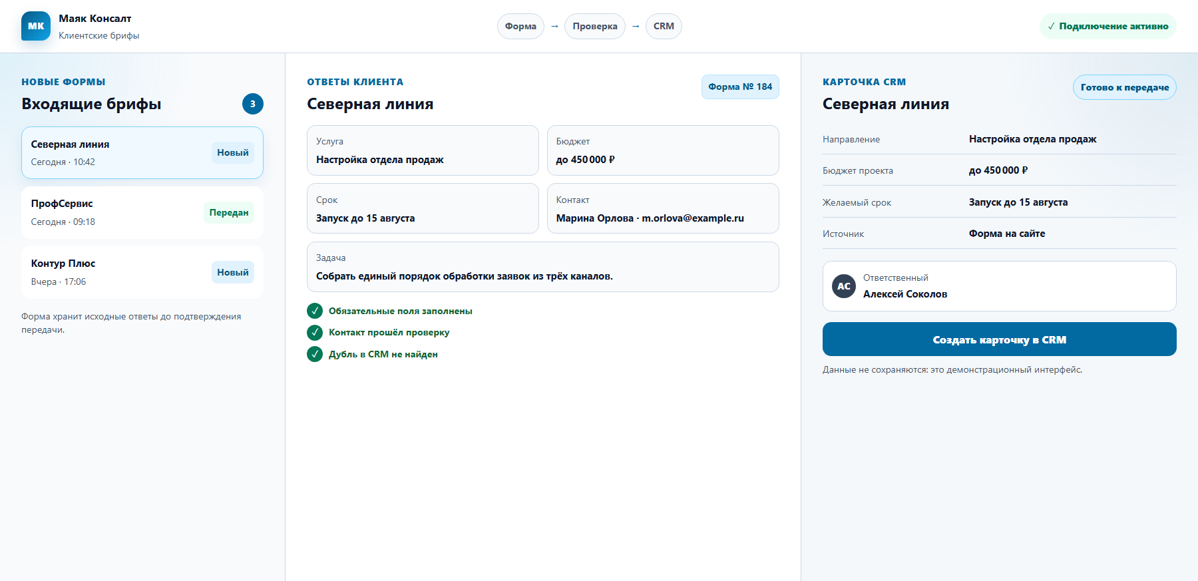Click the timestamp Сегодня · 09:18

[x=63, y=222]
